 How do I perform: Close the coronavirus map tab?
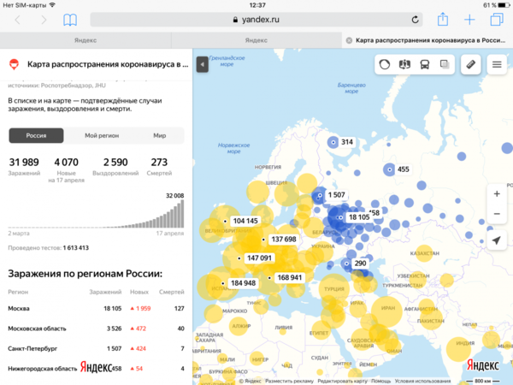[x=349, y=40]
